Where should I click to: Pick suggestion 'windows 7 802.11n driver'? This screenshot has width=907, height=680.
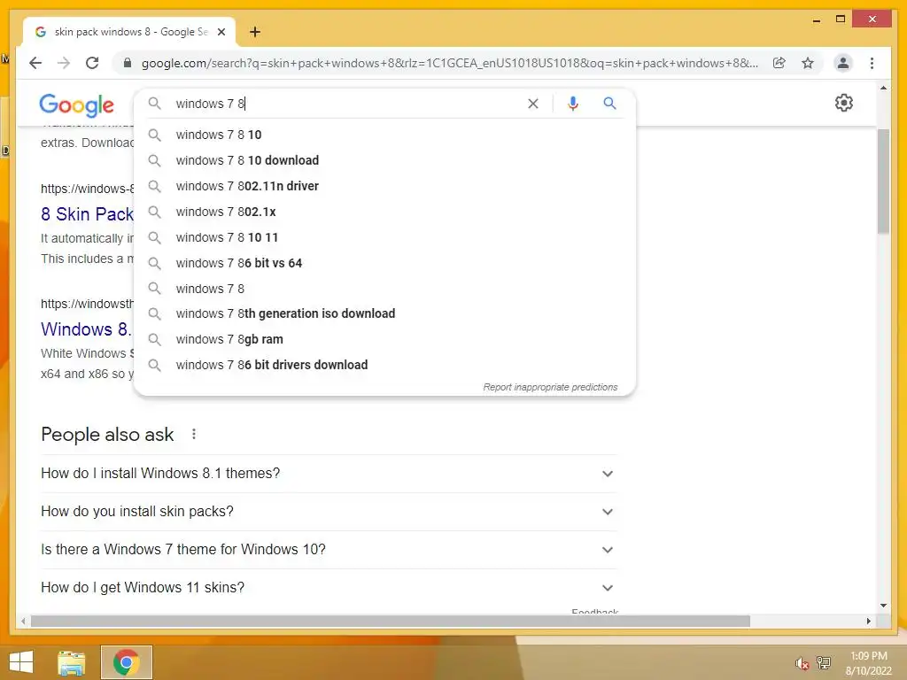[x=384, y=186]
